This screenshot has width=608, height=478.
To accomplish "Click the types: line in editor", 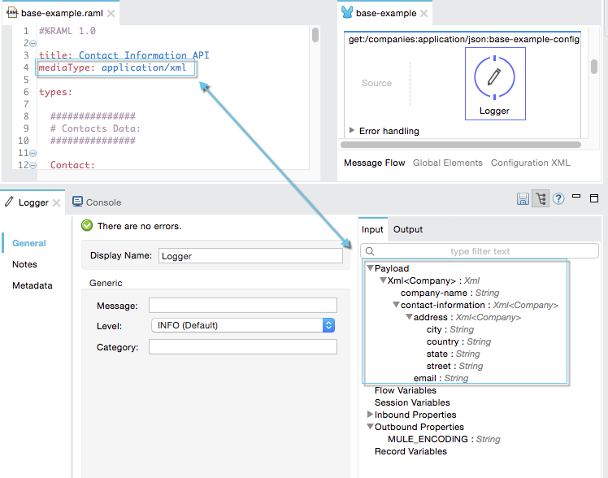I will coord(55,92).
